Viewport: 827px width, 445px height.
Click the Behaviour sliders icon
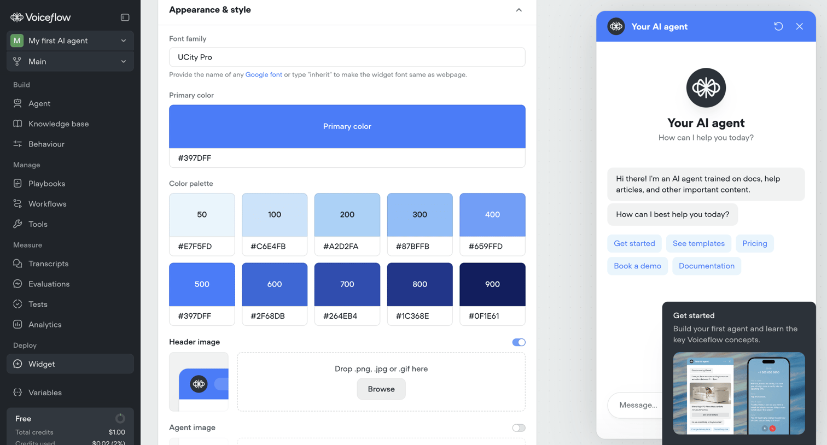click(x=18, y=144)
